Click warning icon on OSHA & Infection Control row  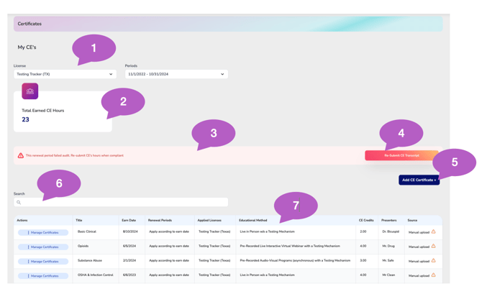point(433,275)
